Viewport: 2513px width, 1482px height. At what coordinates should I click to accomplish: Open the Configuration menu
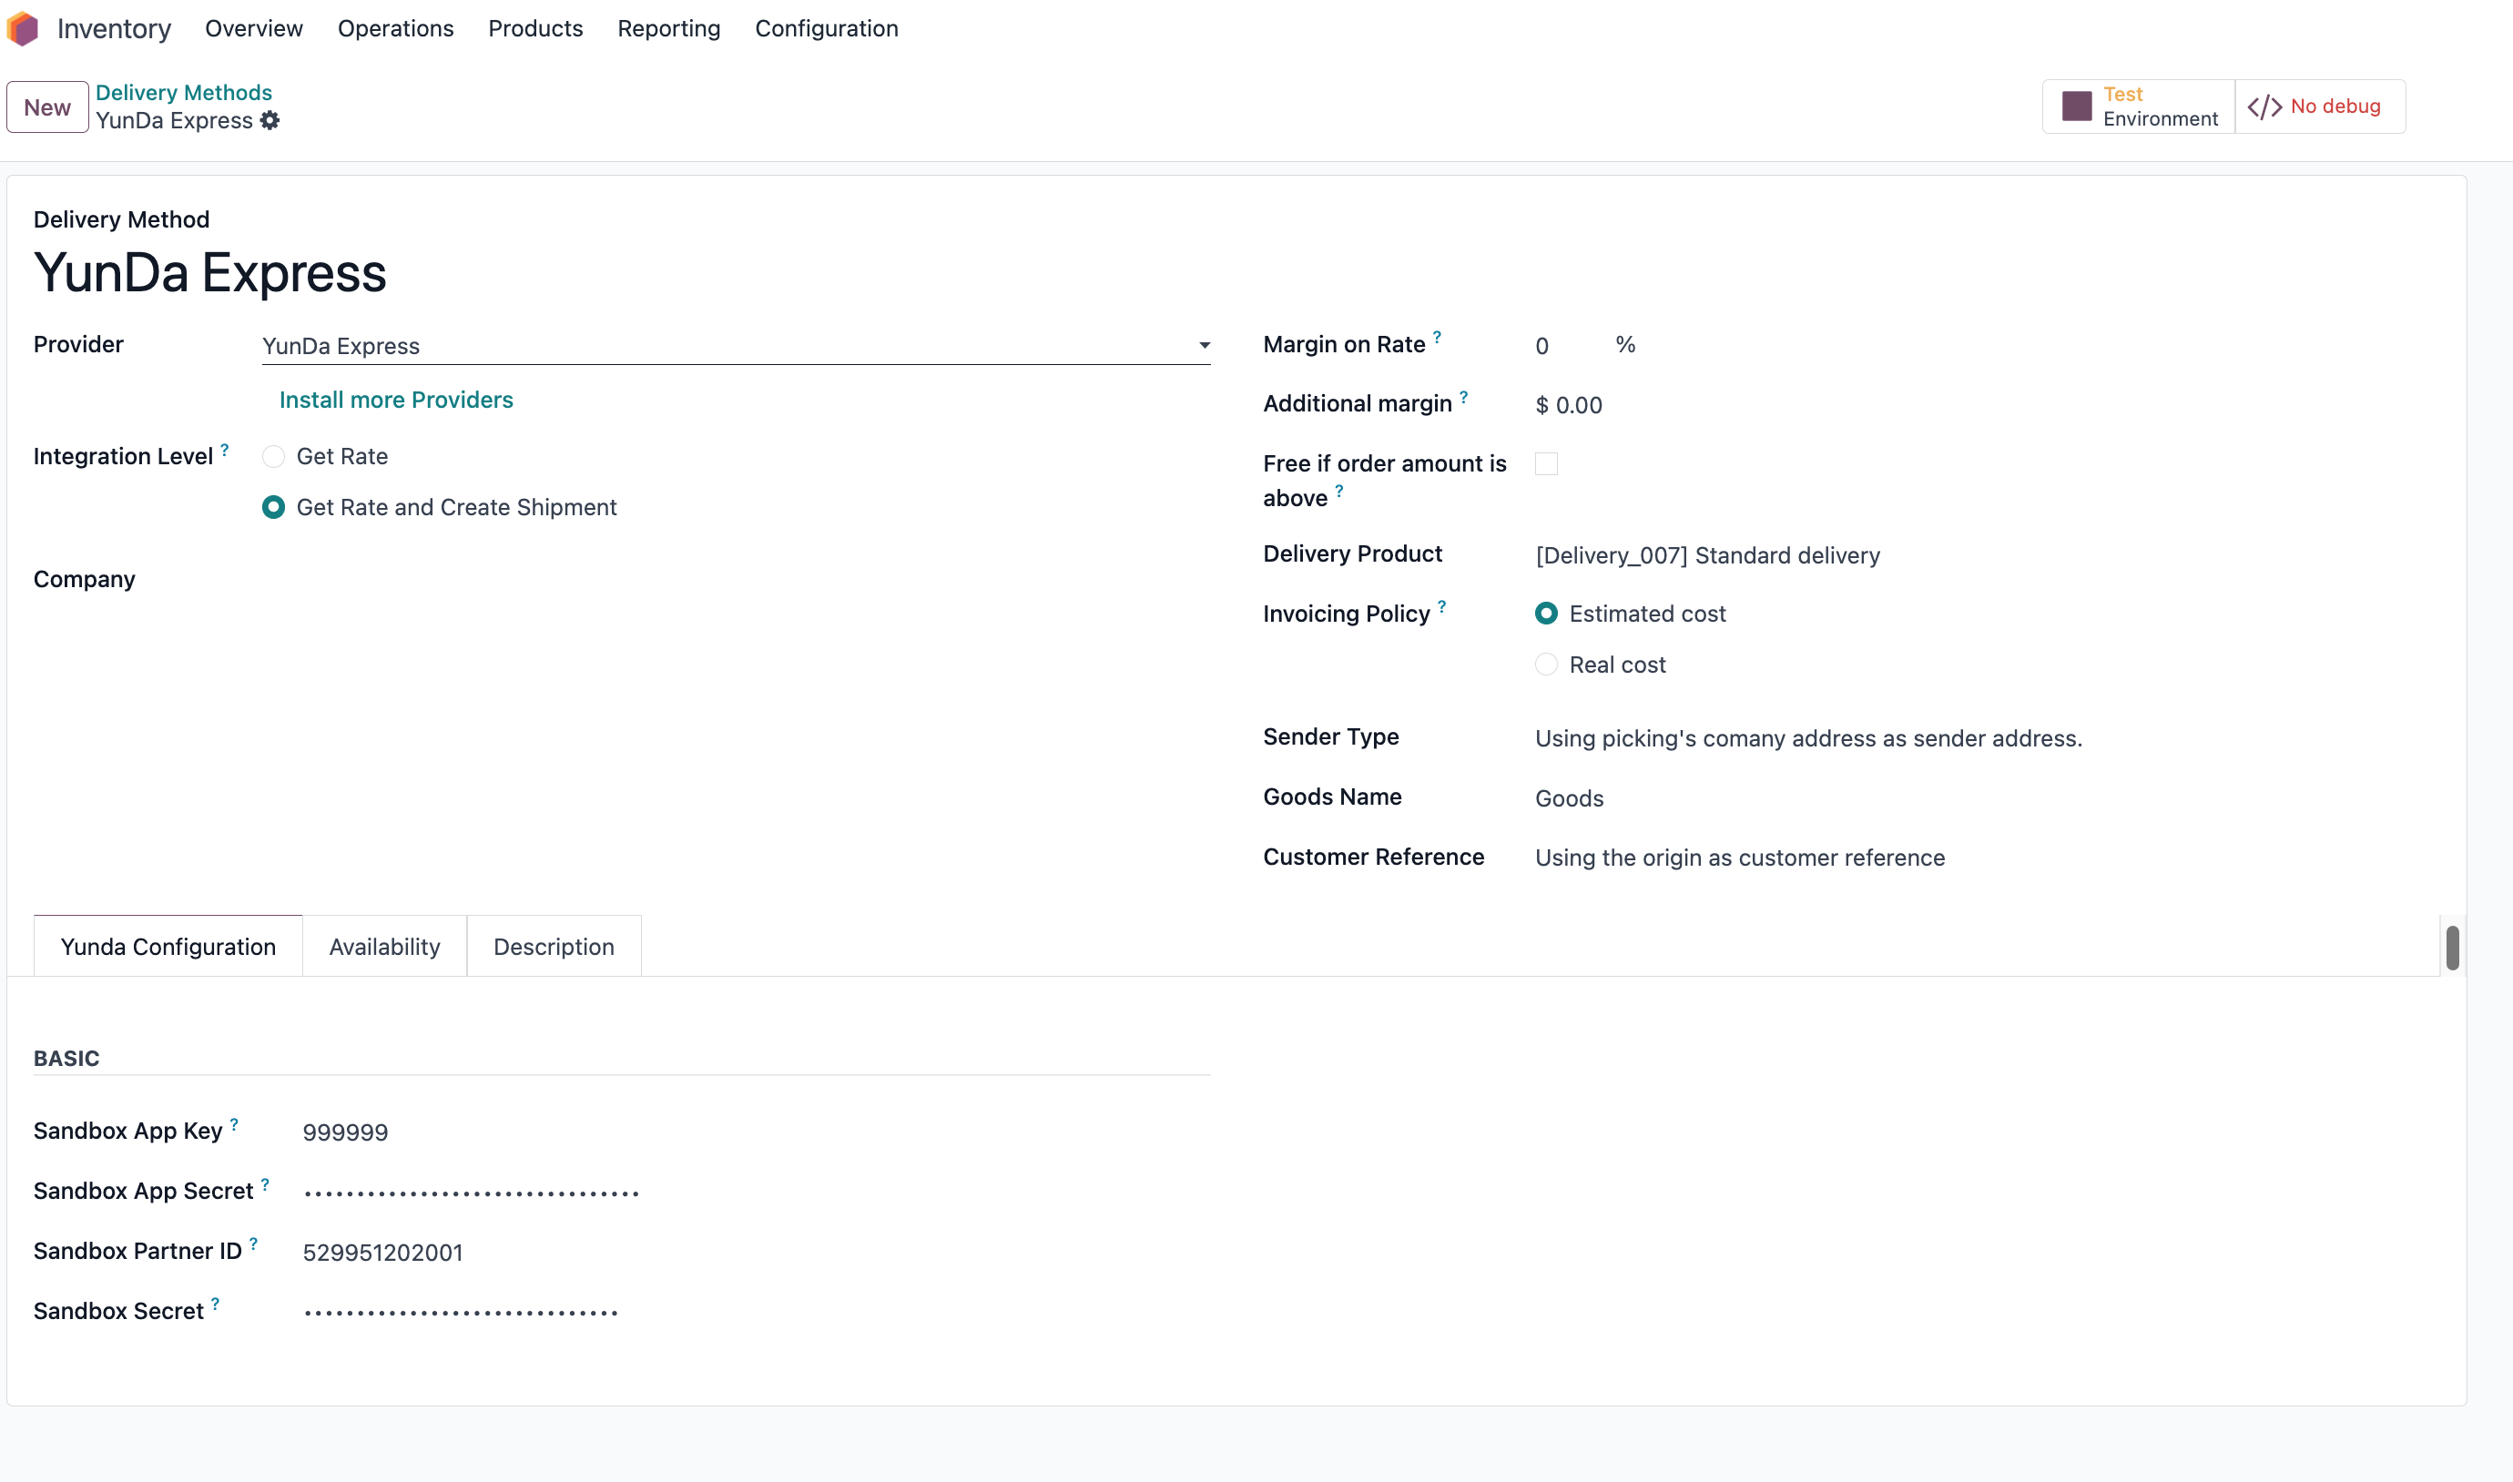coord(827,29)
